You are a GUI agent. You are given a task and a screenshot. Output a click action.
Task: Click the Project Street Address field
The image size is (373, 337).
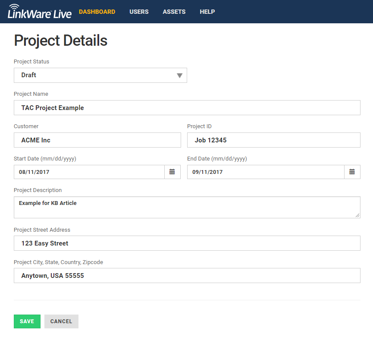click(187, 243)
